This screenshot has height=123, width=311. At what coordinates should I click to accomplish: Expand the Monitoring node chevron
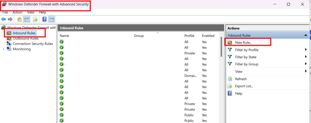pyautogui.click(x=3, y=49)
